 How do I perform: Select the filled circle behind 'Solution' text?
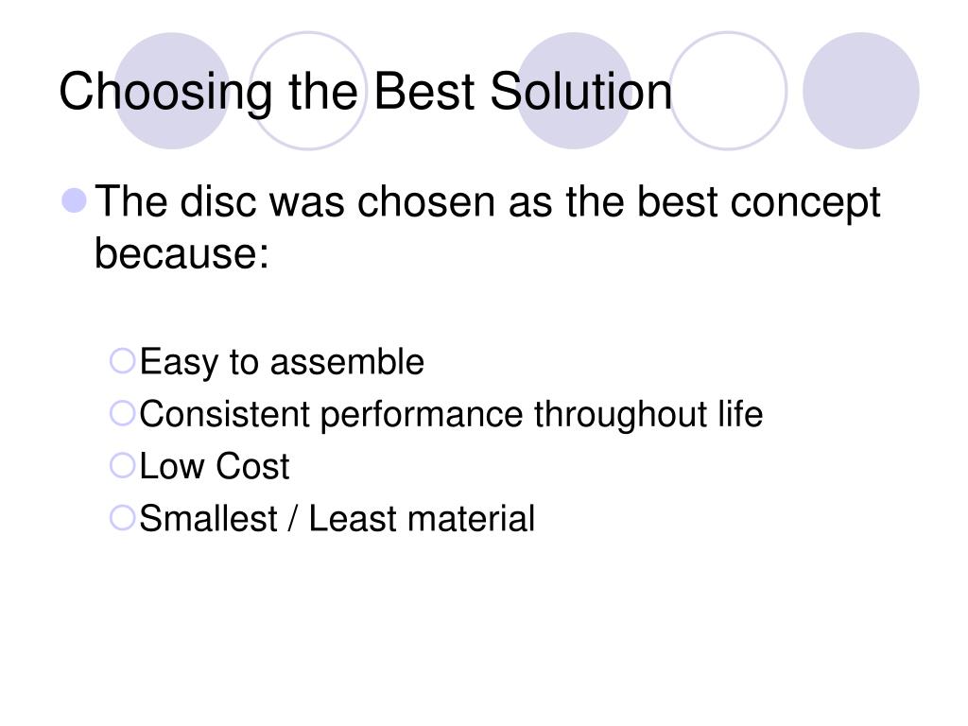574,91
